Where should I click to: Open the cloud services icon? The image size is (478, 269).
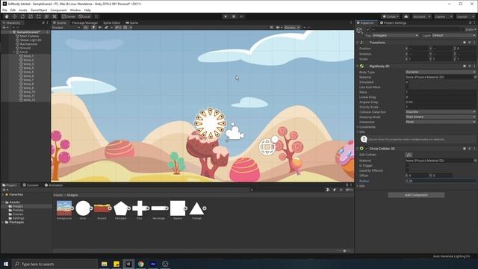406,16
